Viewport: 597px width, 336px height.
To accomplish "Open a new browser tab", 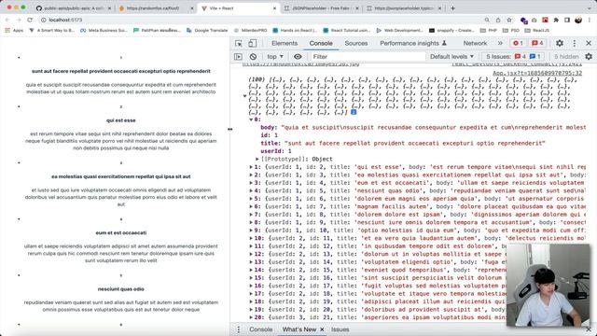I will tap(452, 8).
